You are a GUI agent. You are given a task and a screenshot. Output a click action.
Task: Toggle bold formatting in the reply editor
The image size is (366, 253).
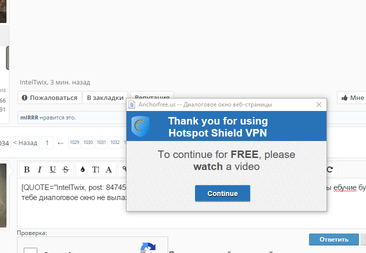click(27, 169)
